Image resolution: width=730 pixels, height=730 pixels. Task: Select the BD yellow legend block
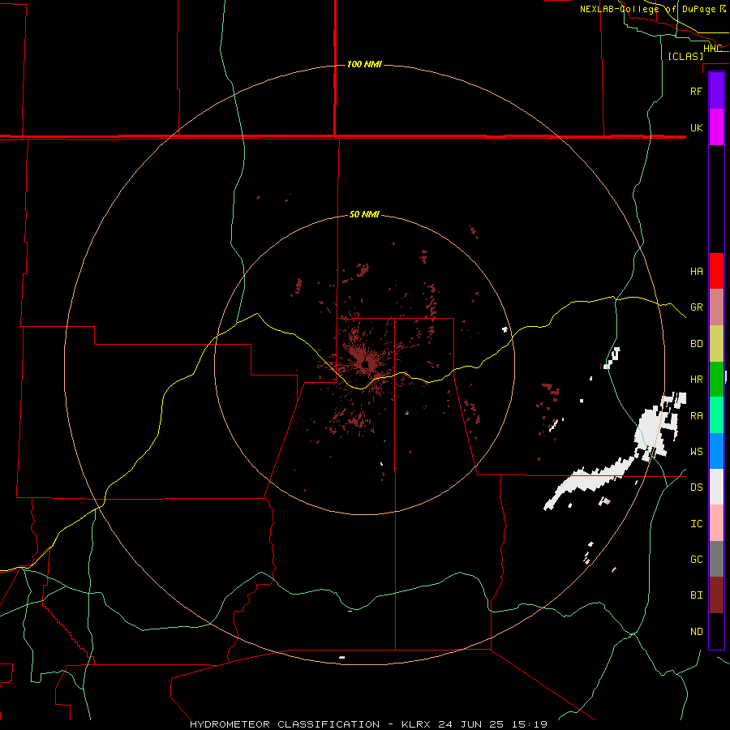pyautogui.click(x=716, y=344)
